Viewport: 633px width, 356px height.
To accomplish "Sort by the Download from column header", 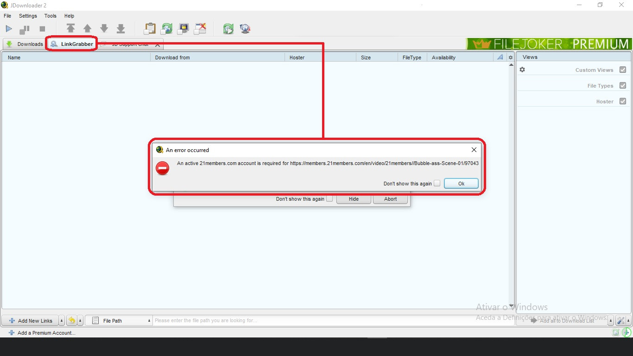I will click(x=218, y=57).
